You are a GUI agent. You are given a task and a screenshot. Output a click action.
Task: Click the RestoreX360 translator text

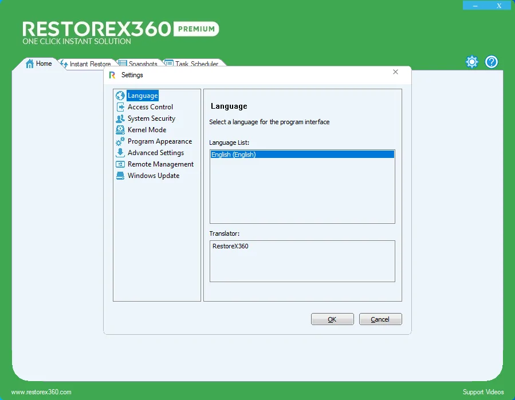click(230, 246)
